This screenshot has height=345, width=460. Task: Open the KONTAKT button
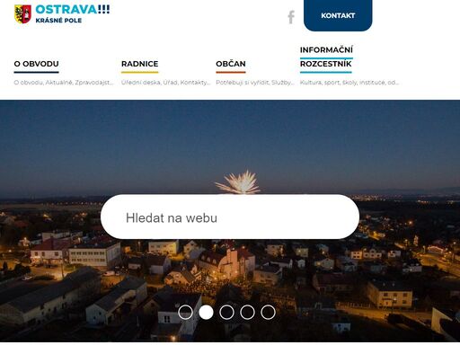coord(338,15)
